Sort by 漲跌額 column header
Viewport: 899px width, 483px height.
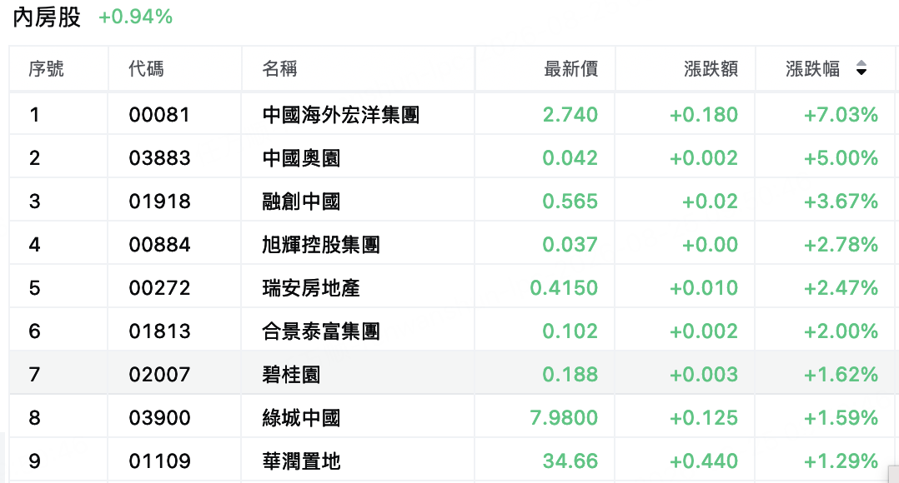coord(711,68)
